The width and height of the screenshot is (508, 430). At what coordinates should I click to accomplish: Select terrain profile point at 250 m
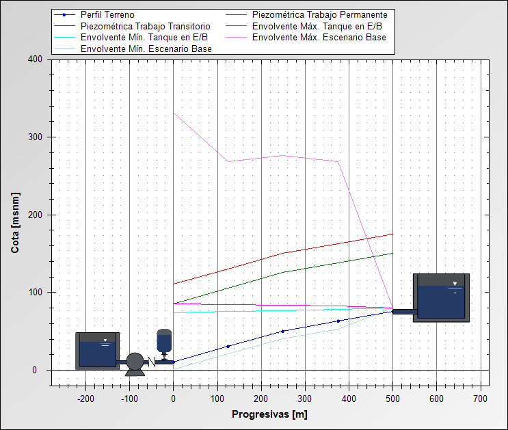pos(283,331)
